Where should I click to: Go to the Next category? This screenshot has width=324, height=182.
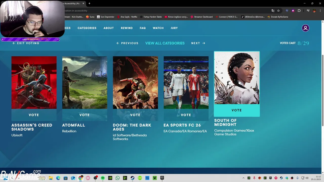click(x=198, y=43)
